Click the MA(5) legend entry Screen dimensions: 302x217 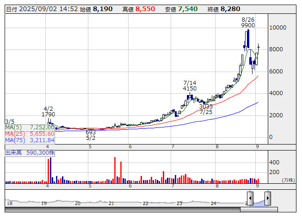pos(30,127)
